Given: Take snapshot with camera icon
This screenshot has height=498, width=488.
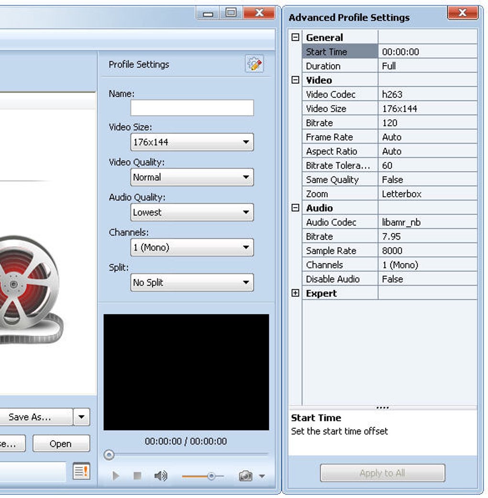Looking at the screenshot, I should coord(245,476).
